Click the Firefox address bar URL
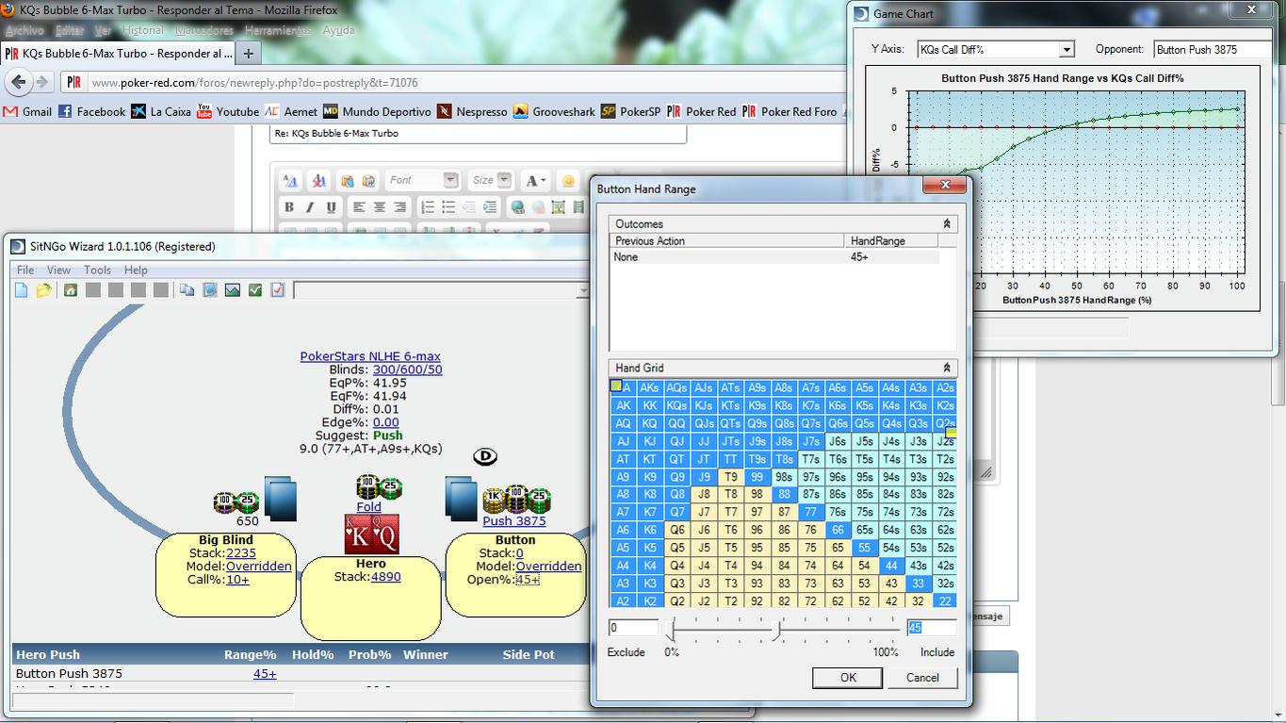 (254, 82)
